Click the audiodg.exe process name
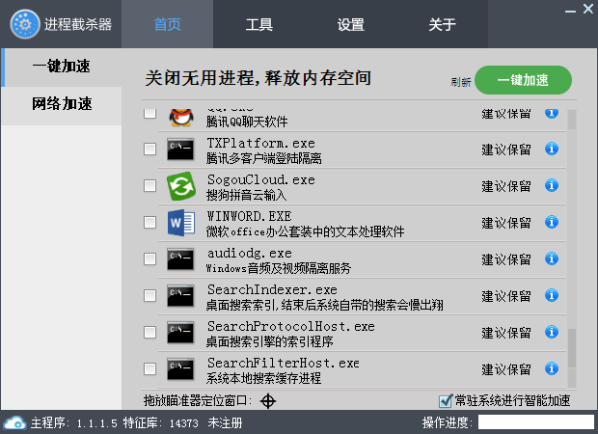The height and width of the screenshot is (434, 598). point(250,253)
